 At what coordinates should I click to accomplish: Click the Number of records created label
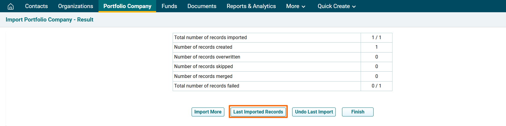pos(203,47)
